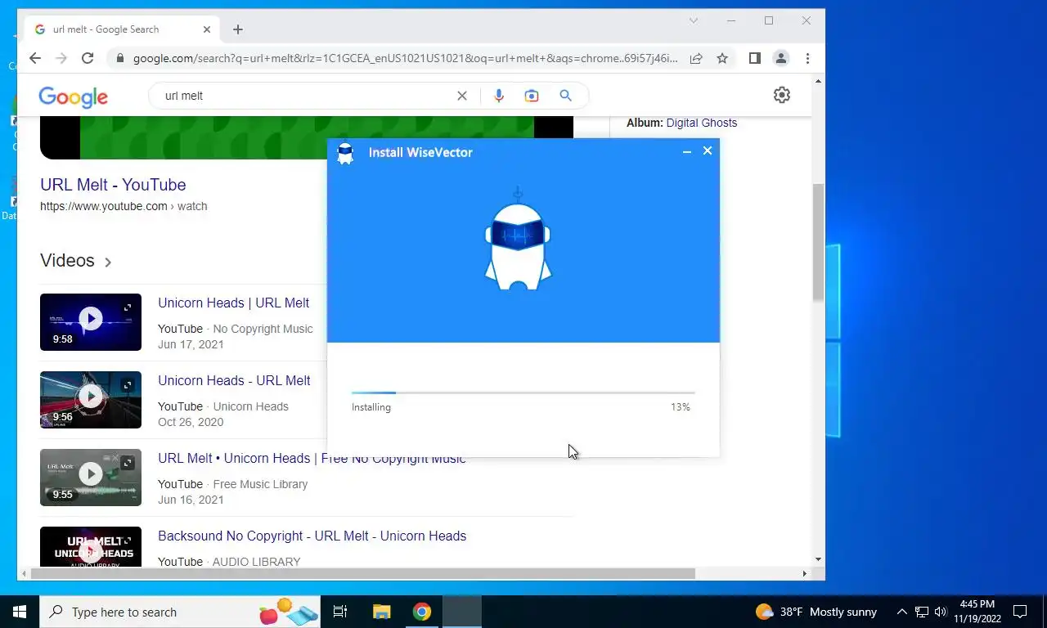Open network status in system tray
The width and height of the screenshot is (1047, 628).
pos(922,612)
